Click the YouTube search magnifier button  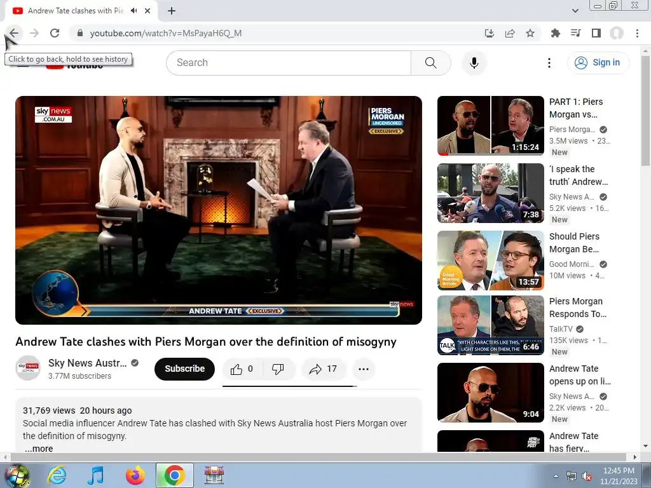point(431,63)
